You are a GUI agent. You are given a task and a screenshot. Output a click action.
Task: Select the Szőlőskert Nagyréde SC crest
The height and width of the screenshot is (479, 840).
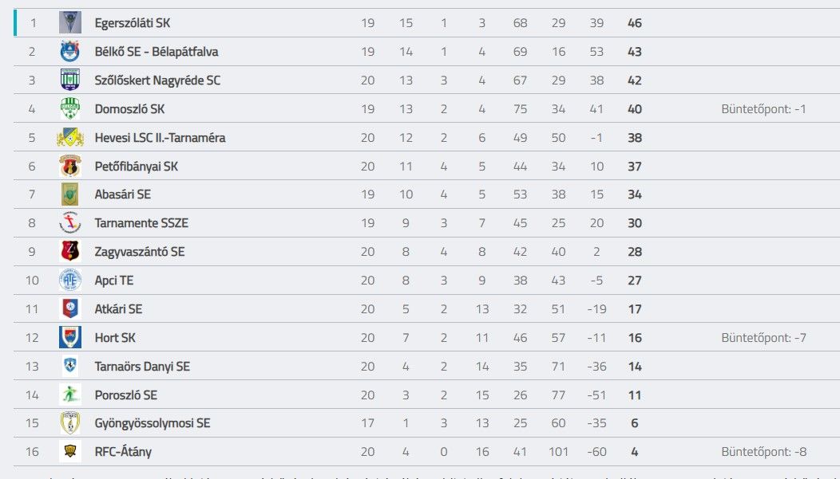(x=70, y=80)
